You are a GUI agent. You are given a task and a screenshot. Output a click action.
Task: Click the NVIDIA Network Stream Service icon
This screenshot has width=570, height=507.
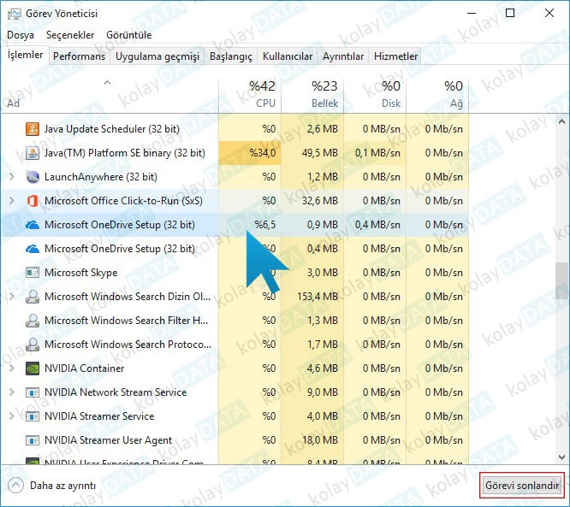(33, 392)
